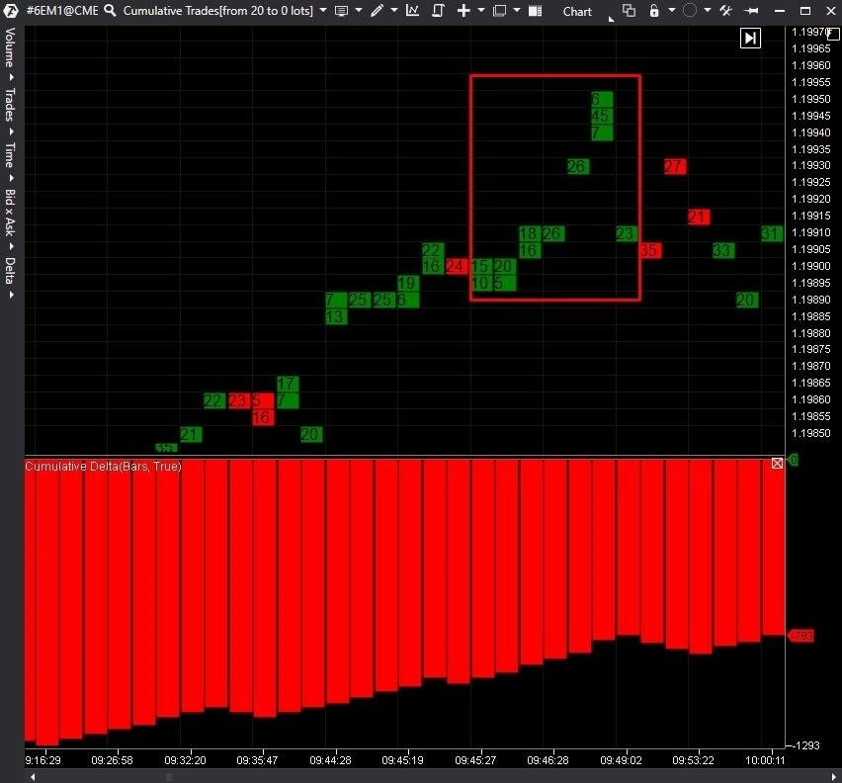Close the Cumulative Delta indicator panel
Viewport: 842px width, 783px height.
point(777,463)
